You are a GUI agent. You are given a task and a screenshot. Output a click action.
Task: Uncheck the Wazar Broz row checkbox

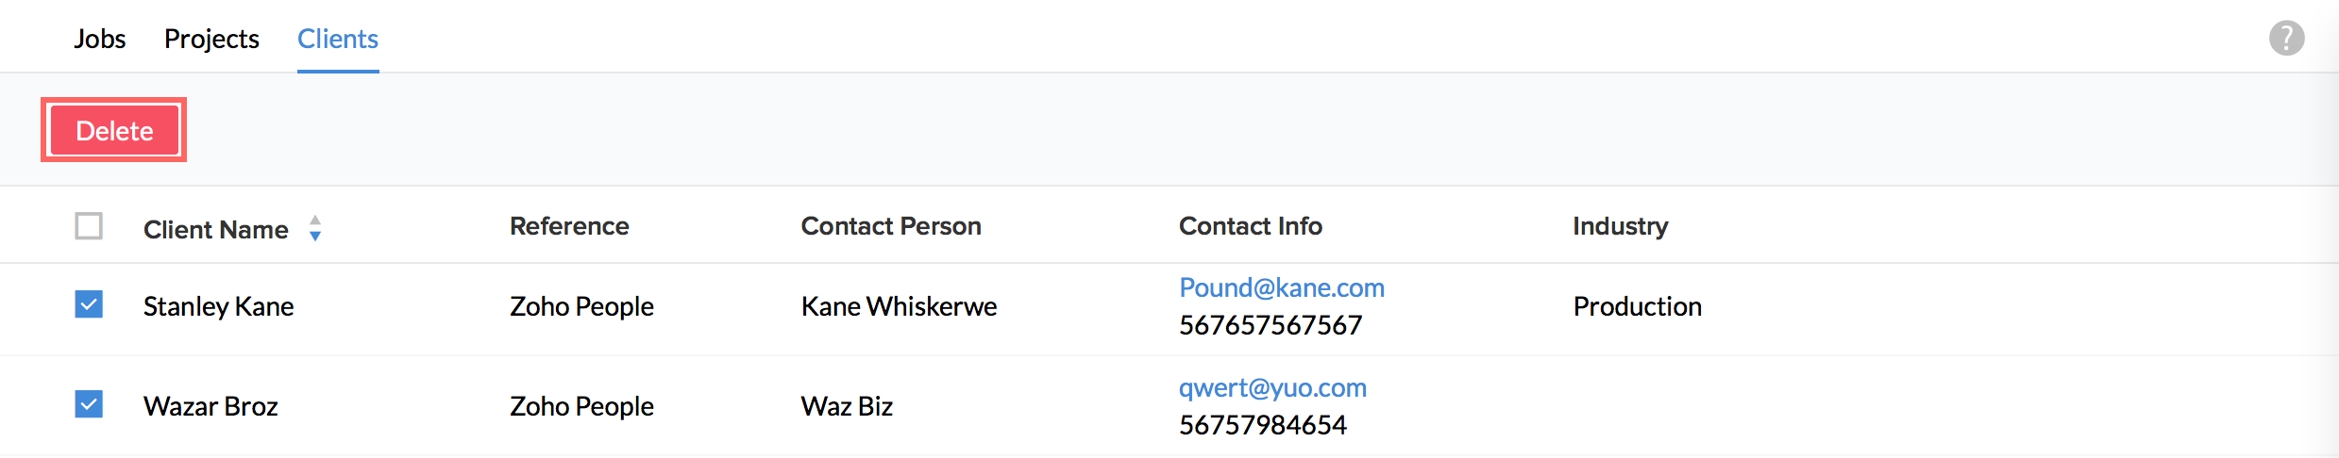click(x=89, y=404)
